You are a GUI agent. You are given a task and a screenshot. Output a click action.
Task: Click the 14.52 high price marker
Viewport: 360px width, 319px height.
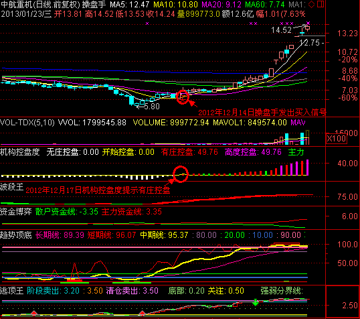tap(281, 30)
